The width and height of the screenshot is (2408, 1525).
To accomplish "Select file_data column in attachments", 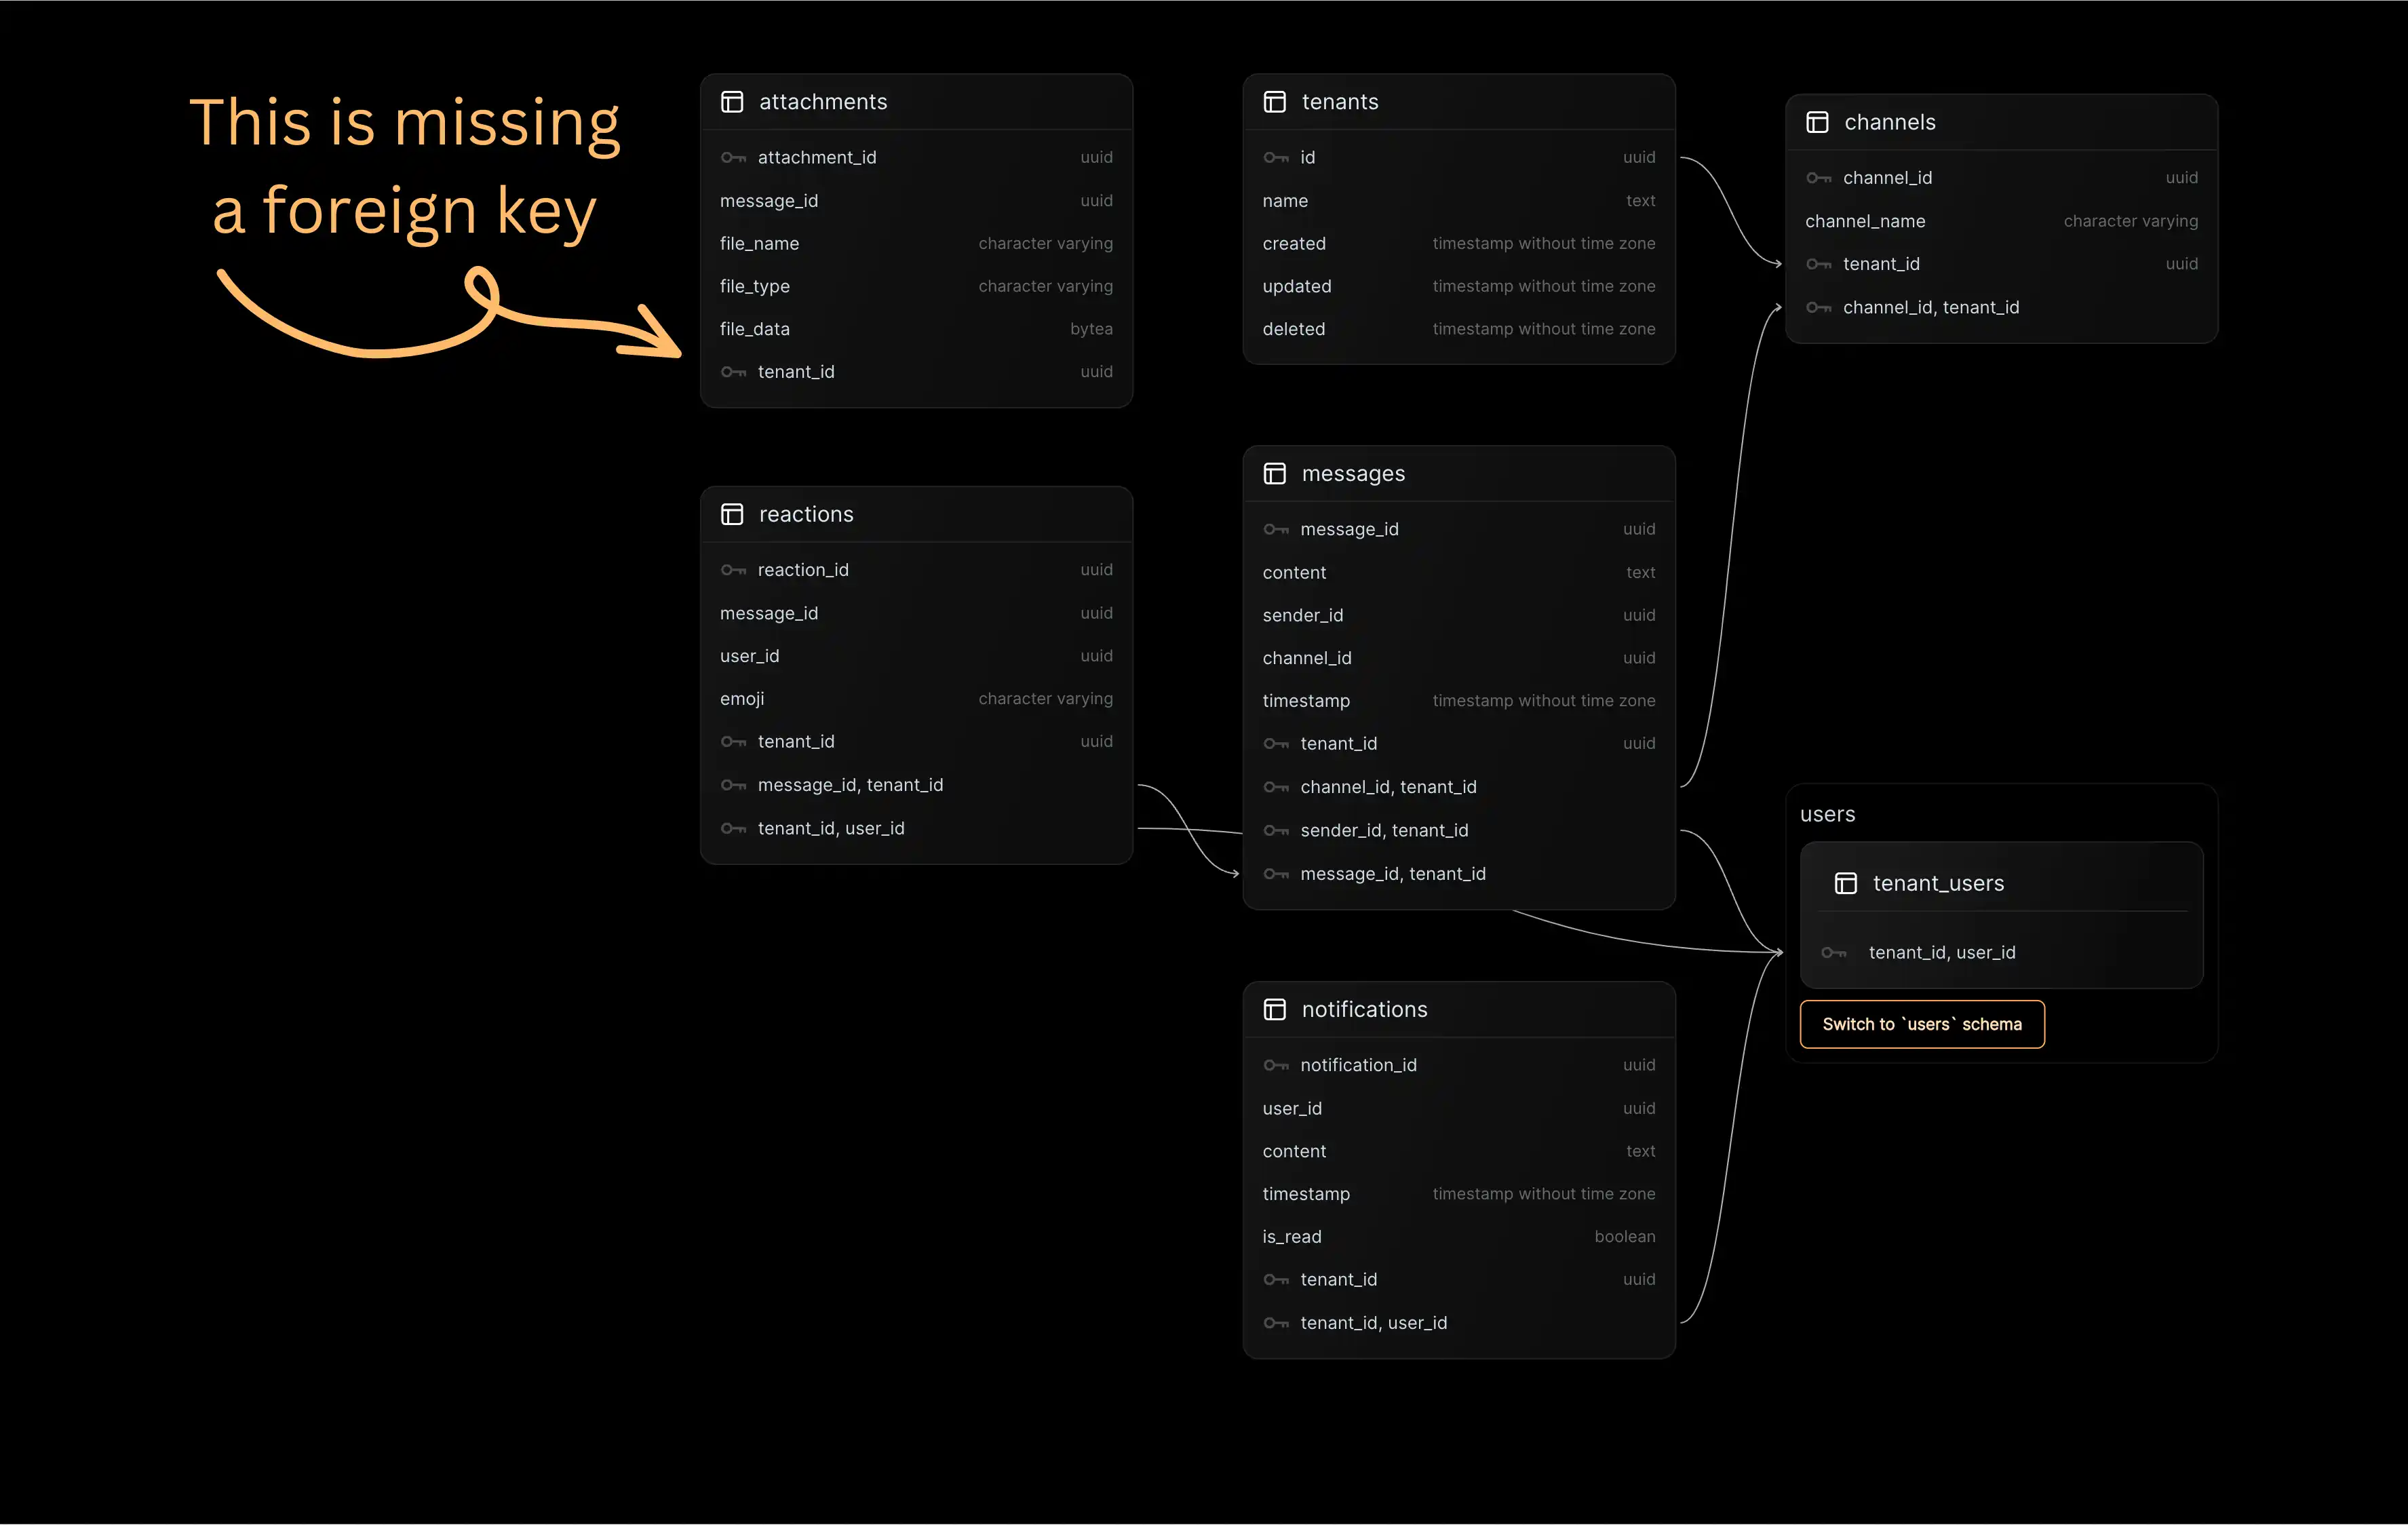I will pyautogui.click(x=755, y=329).
